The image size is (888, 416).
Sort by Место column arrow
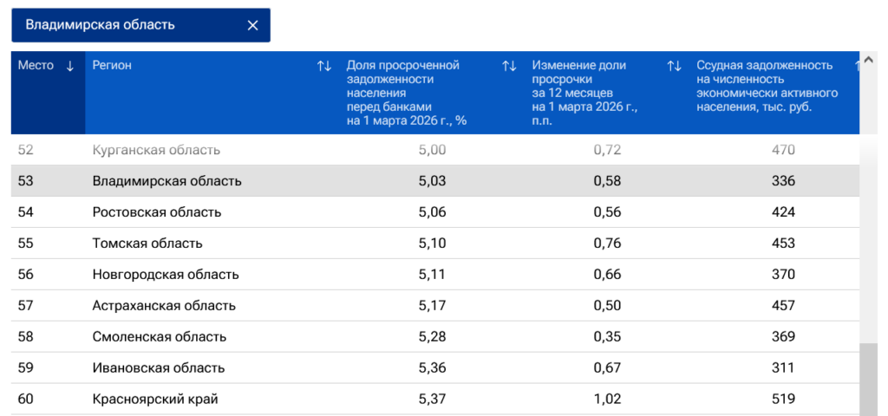[x=70, y=66]
